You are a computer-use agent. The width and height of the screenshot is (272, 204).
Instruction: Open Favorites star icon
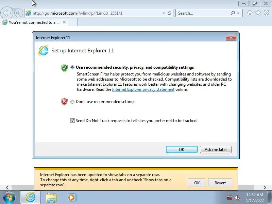258,13
